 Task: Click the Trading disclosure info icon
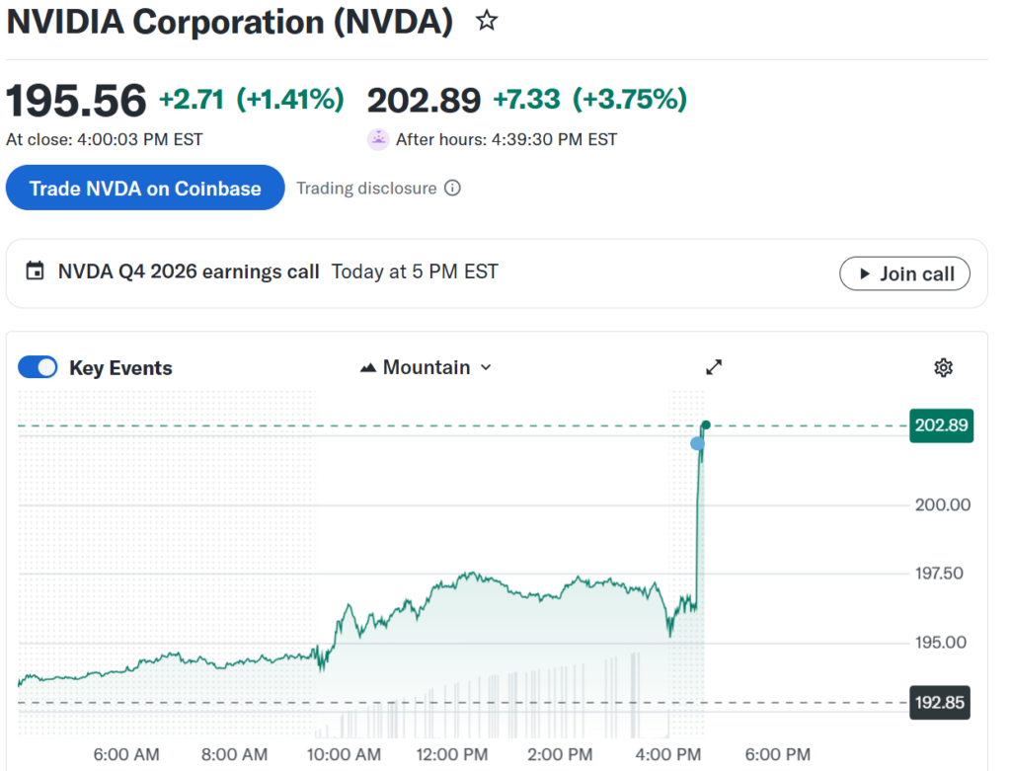tap(452, 188)
